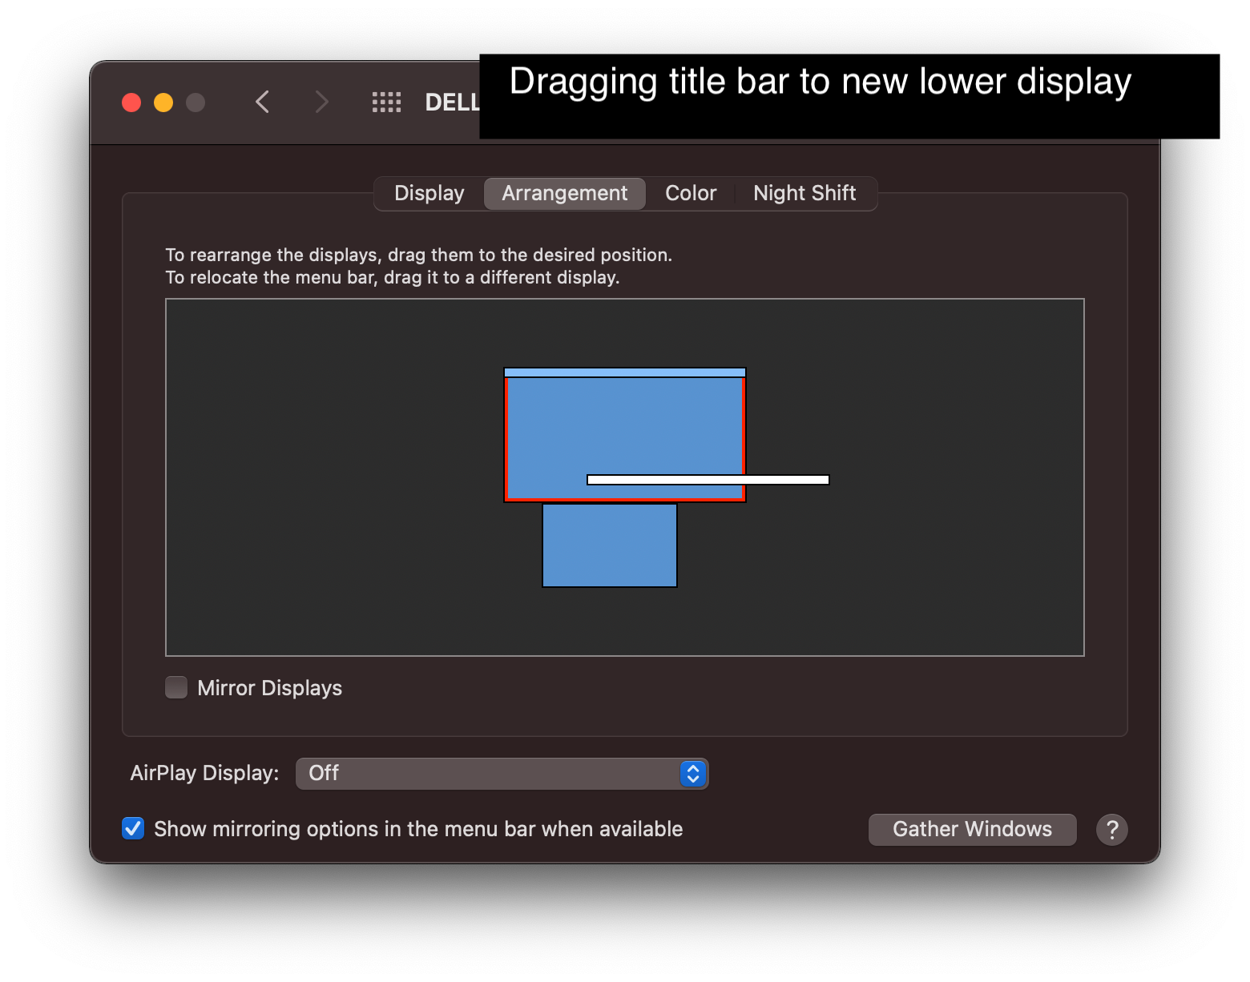Image resolution: width=1250 pixels, height=982 pixels.
Task: Open the Night Shift tab
Action: pos(804,193)
